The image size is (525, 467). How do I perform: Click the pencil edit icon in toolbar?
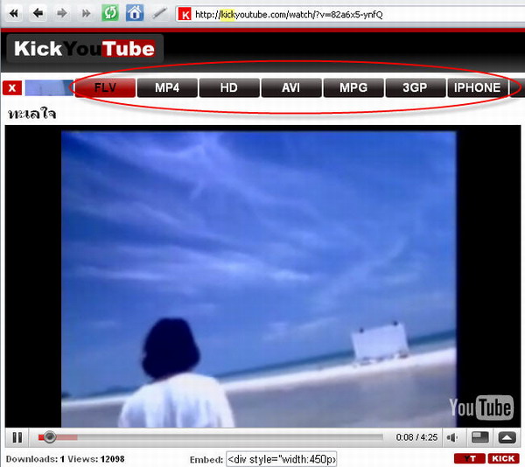pyautogui.click(x=160, y=13)
